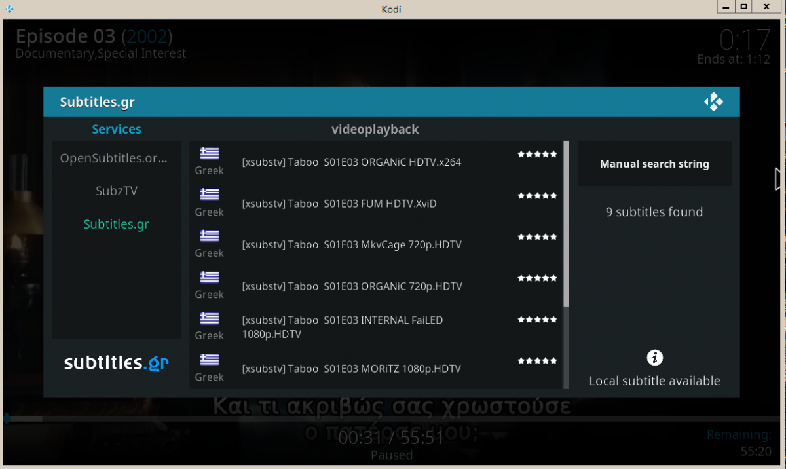
Task: Click the 9 subtitles found text
Action: (654, 212)
